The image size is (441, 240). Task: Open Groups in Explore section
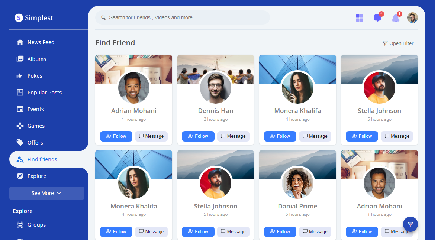click(x=36, y=225)
